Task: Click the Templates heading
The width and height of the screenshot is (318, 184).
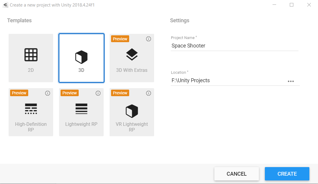Action: point(20,20)
